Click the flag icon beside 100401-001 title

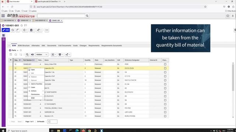click(25, 25)
